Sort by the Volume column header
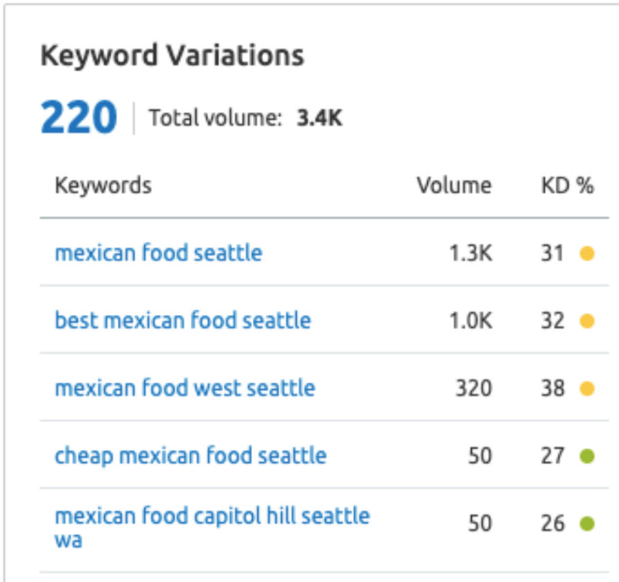This screenshot has width=619, height=582. (453, 185)
